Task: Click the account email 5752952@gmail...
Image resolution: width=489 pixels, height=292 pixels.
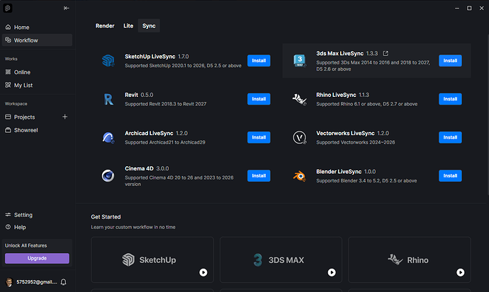Action: [x=37, y=282]
